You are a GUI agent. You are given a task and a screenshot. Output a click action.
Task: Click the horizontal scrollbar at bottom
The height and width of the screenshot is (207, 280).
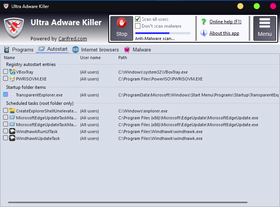point(128,202)
